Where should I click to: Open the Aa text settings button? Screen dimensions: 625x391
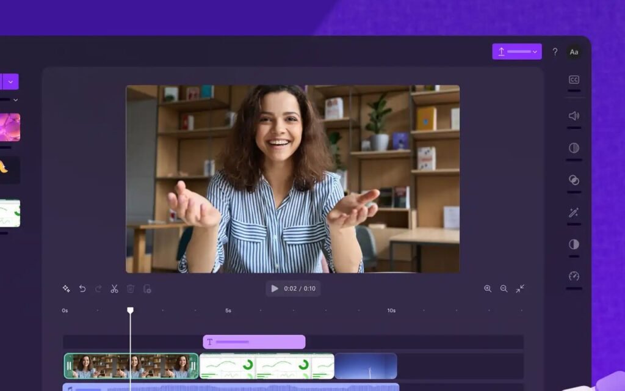[x=574, y=52]
